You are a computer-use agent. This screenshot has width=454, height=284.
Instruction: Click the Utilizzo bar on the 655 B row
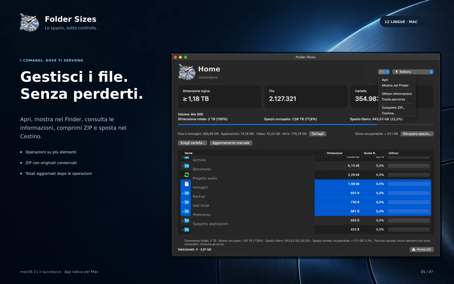pos(409,221)
